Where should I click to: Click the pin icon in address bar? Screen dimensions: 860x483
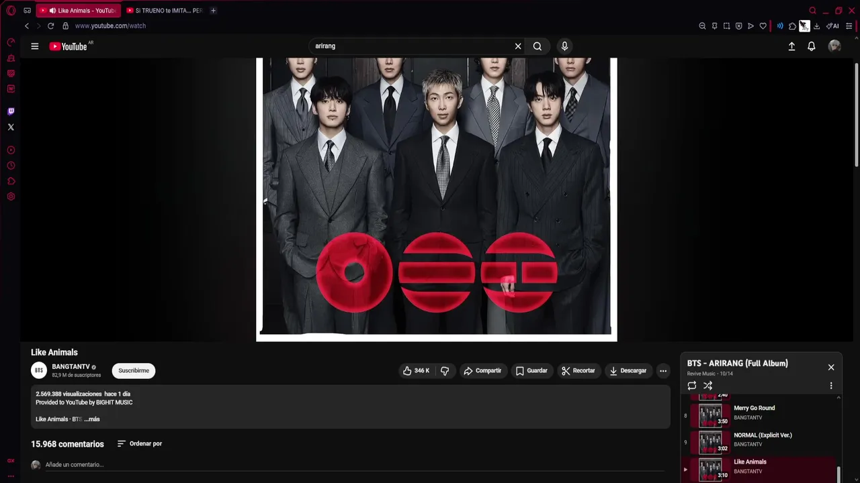714,26
